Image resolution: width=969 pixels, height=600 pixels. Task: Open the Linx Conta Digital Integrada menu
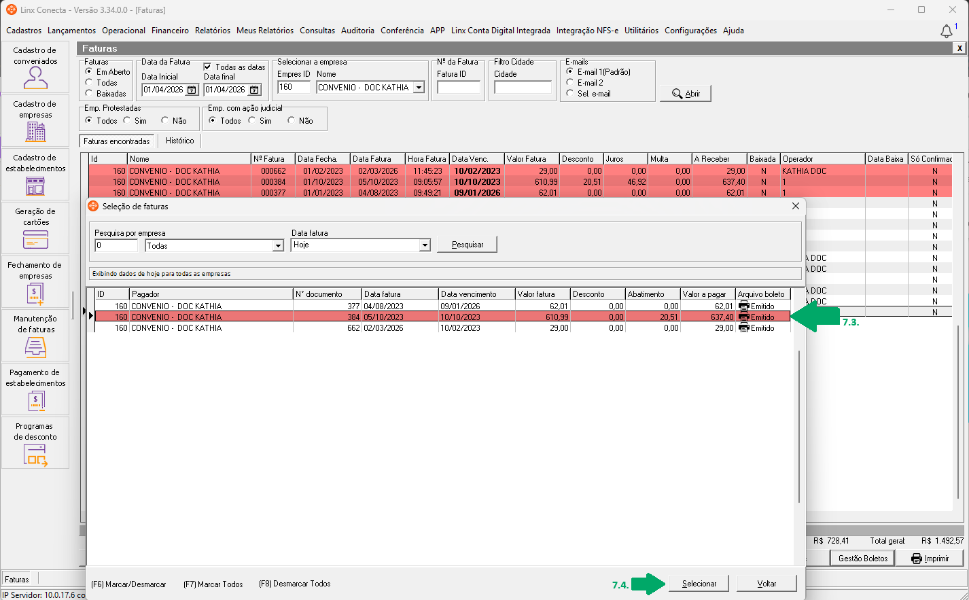point(501,31)
